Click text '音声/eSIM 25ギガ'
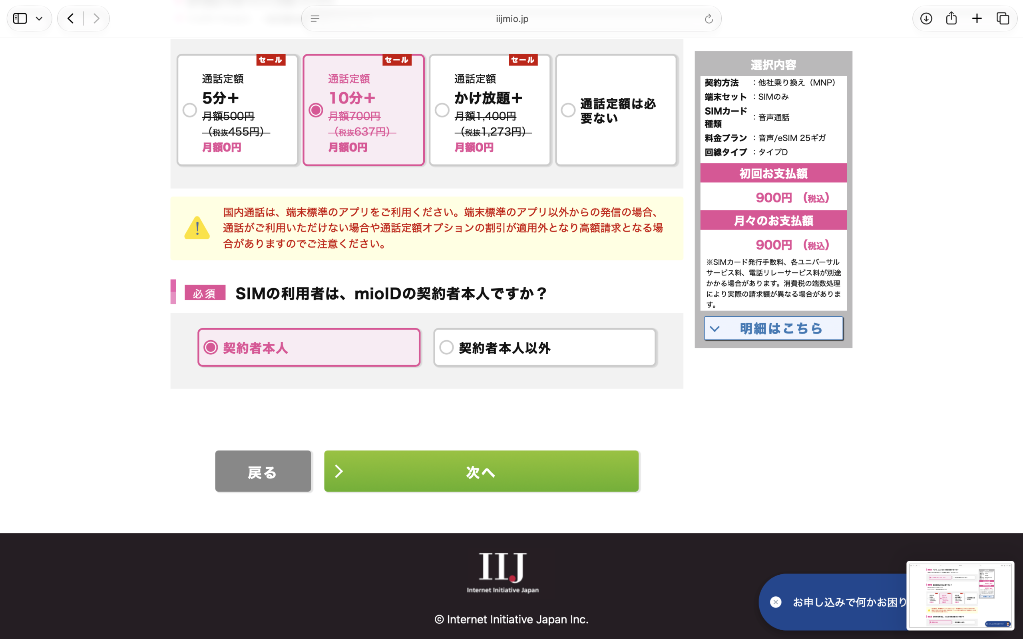The height and width of the screenshot is (639, 1023). point(792,138)
